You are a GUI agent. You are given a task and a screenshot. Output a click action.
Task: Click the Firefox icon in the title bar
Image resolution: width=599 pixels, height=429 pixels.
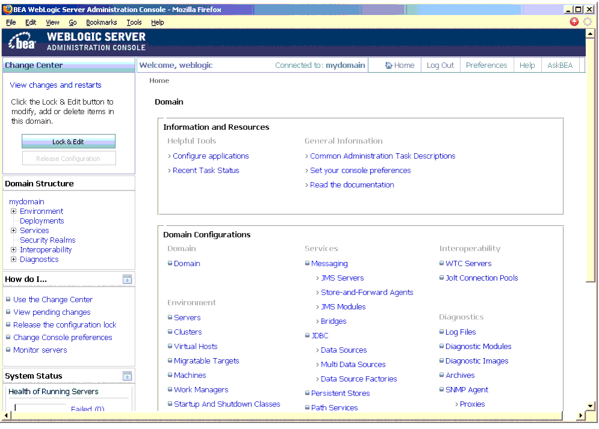[7, 9]
